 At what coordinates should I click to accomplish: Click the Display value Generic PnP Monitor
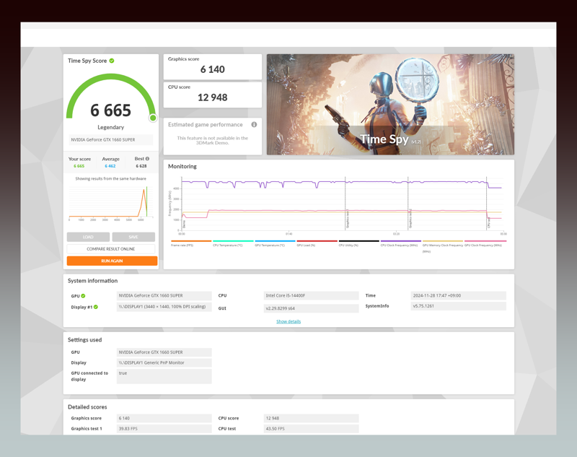164,362
